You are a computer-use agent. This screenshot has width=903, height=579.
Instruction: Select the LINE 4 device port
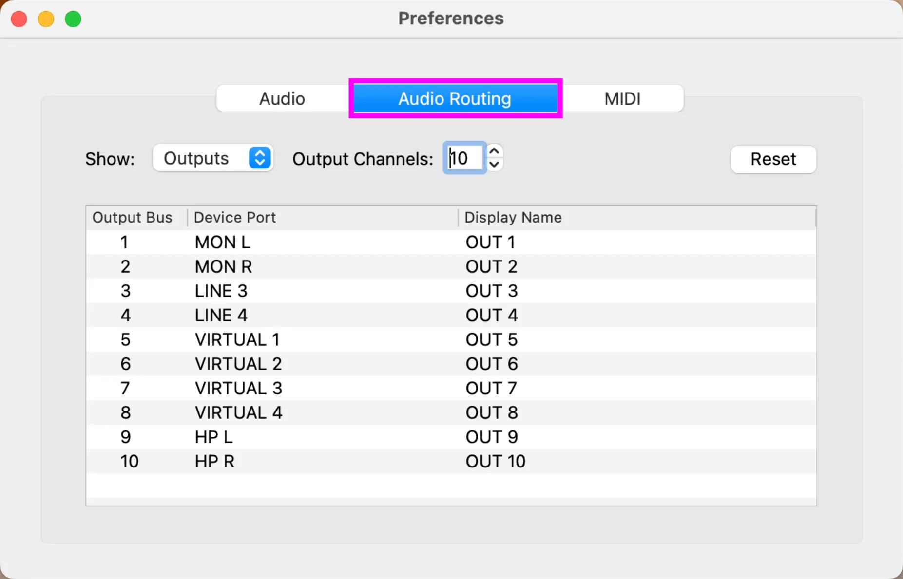click(x=221, y=315)
